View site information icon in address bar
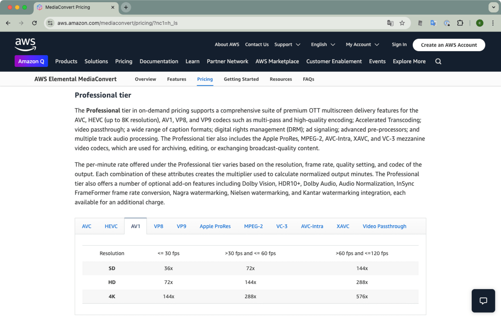This screenshot has height=322, width=501. tap(50, 23)
